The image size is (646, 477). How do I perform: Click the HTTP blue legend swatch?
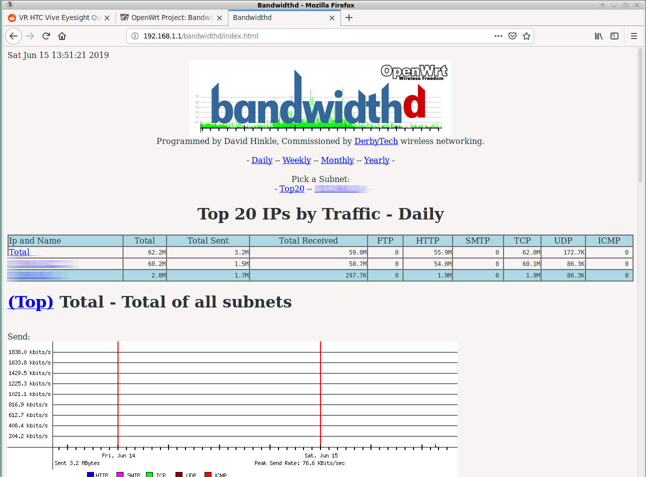90,474
